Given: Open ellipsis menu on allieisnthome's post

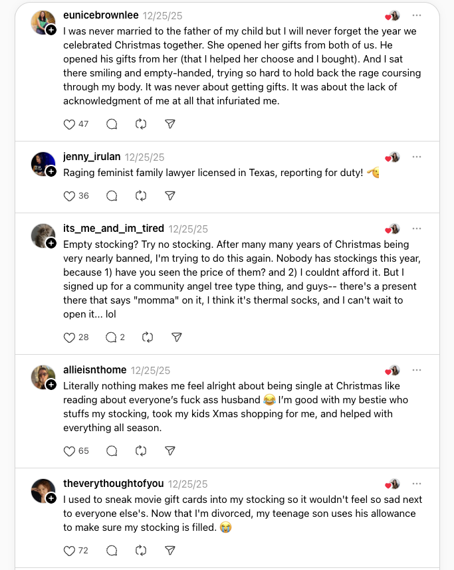Looking at the screenshot, I should 417,370.
